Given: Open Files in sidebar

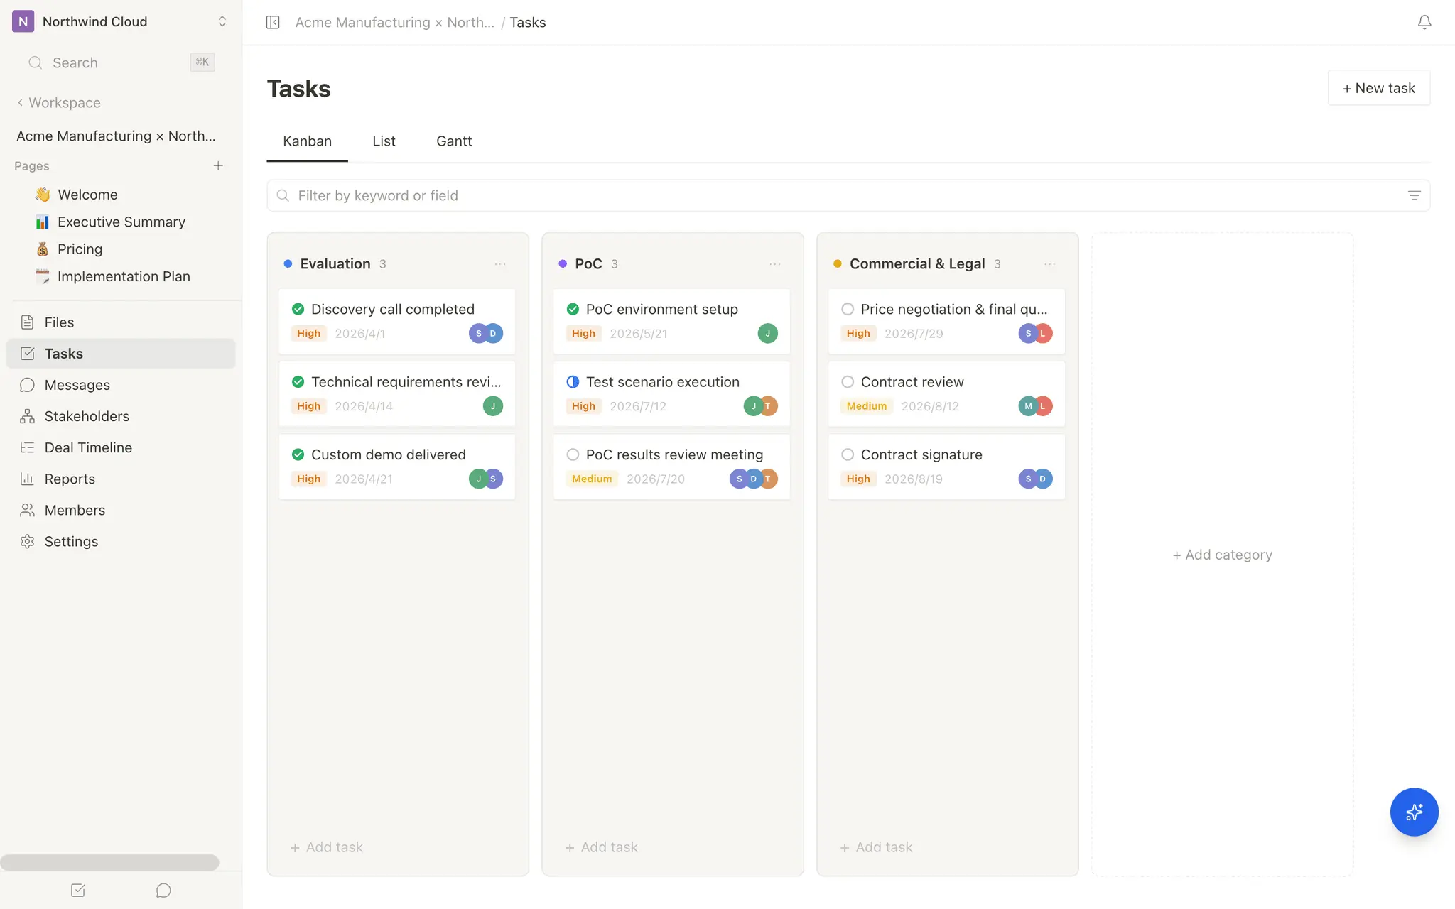Looking at the screenshot, I should click(x=121, y=322).
